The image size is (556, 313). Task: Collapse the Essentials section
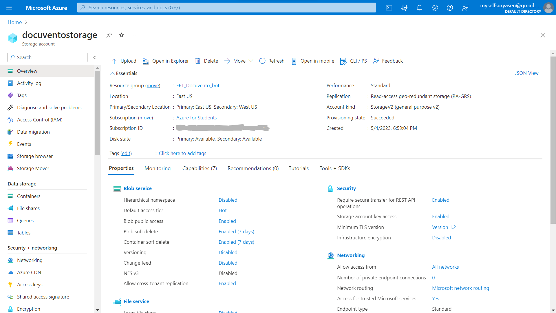click(123, 73)
